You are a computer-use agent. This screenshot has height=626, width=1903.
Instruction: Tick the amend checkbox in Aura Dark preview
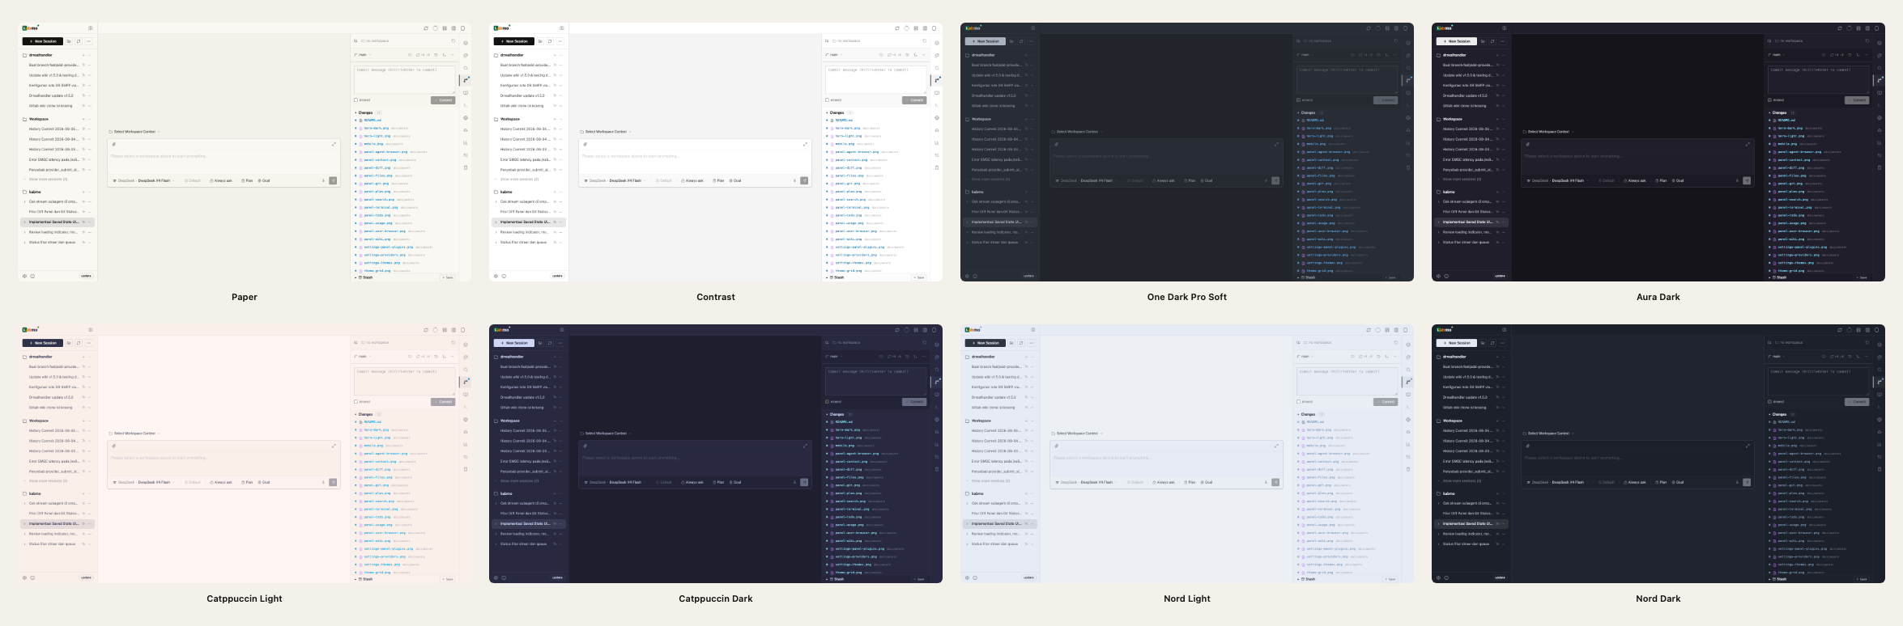coord(1769,100)
